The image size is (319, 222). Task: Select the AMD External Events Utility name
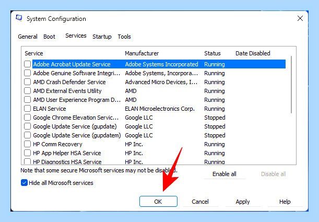pyautogui.click(x=67, y=91)
